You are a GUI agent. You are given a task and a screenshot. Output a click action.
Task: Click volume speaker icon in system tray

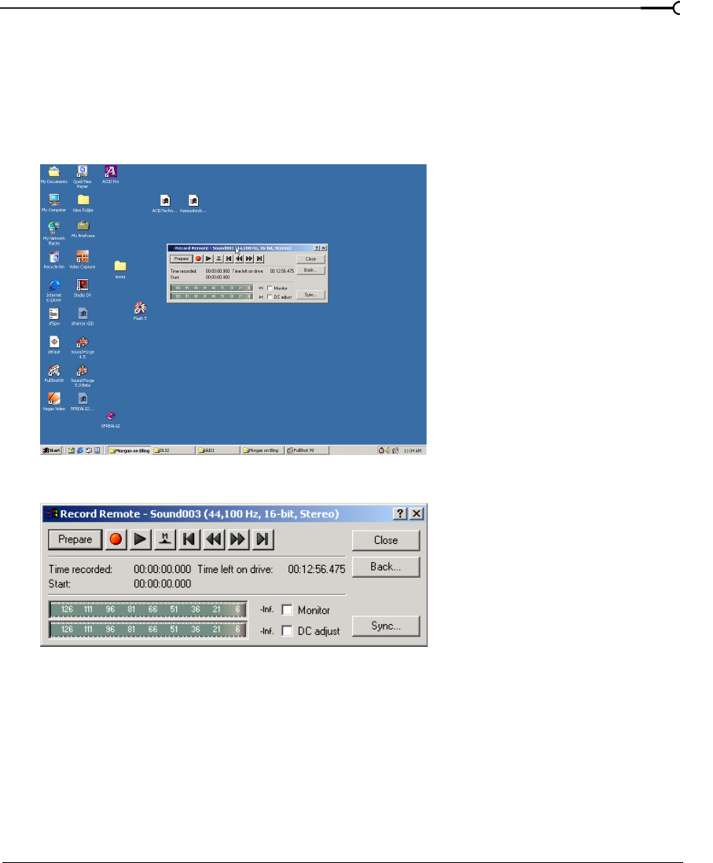388,450
